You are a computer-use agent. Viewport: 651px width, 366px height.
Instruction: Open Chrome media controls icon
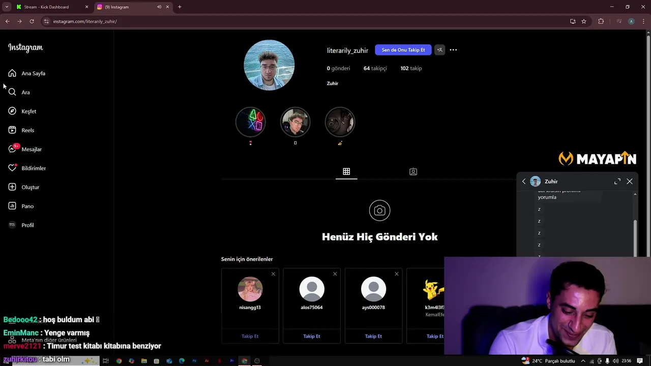point(619,21)
